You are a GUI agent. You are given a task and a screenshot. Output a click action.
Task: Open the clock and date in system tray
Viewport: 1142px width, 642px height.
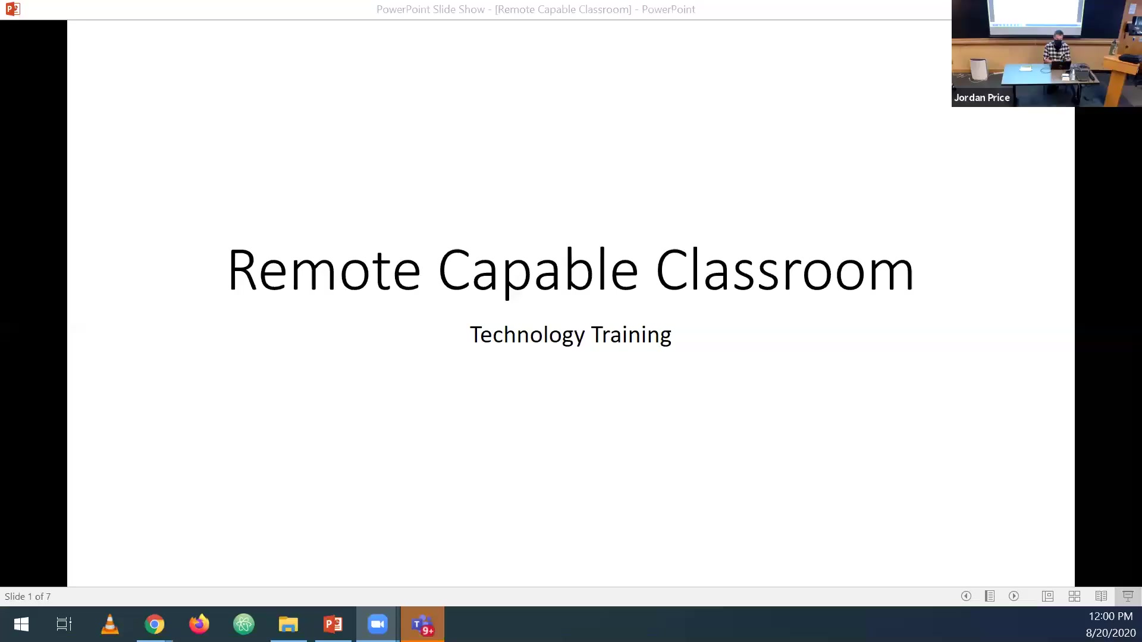[x=1110, y=624]
